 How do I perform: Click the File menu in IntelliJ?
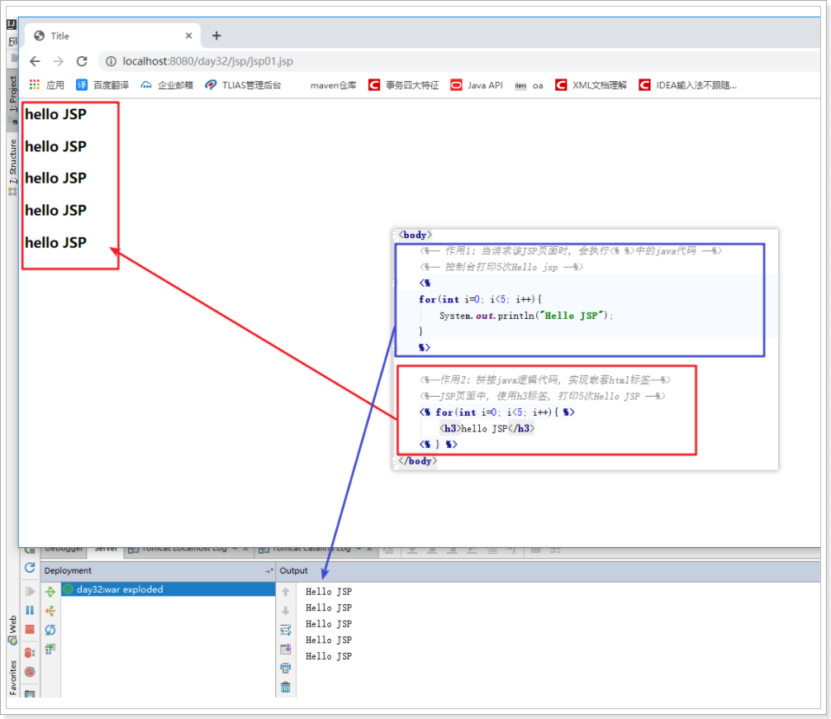tap(12, 40)
